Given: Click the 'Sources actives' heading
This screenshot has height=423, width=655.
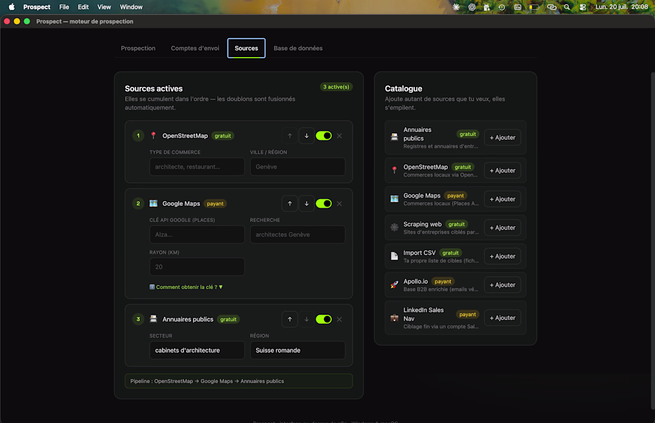Looking at the screenshot, I should point(153,89).
